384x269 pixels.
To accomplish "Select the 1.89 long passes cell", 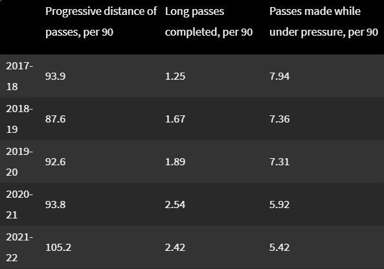I will click(175, 161).
